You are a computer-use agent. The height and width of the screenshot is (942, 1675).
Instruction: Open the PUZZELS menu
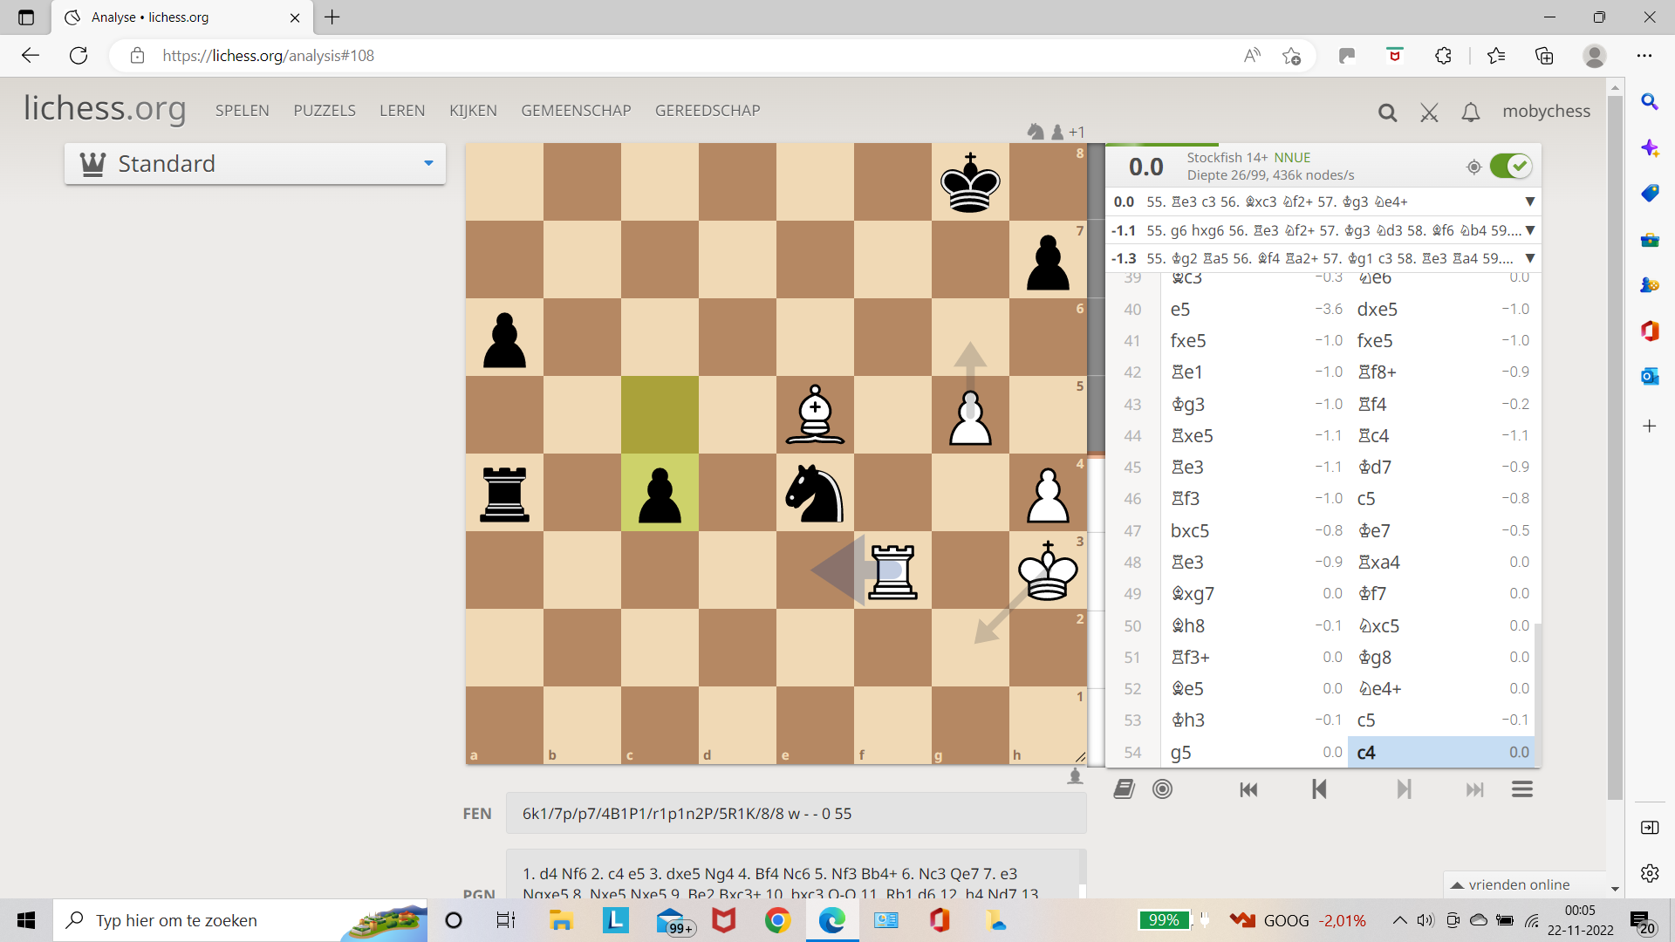[325, 111]
